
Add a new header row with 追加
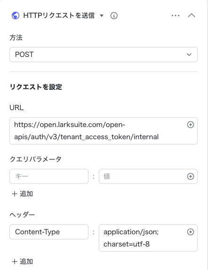22,262
